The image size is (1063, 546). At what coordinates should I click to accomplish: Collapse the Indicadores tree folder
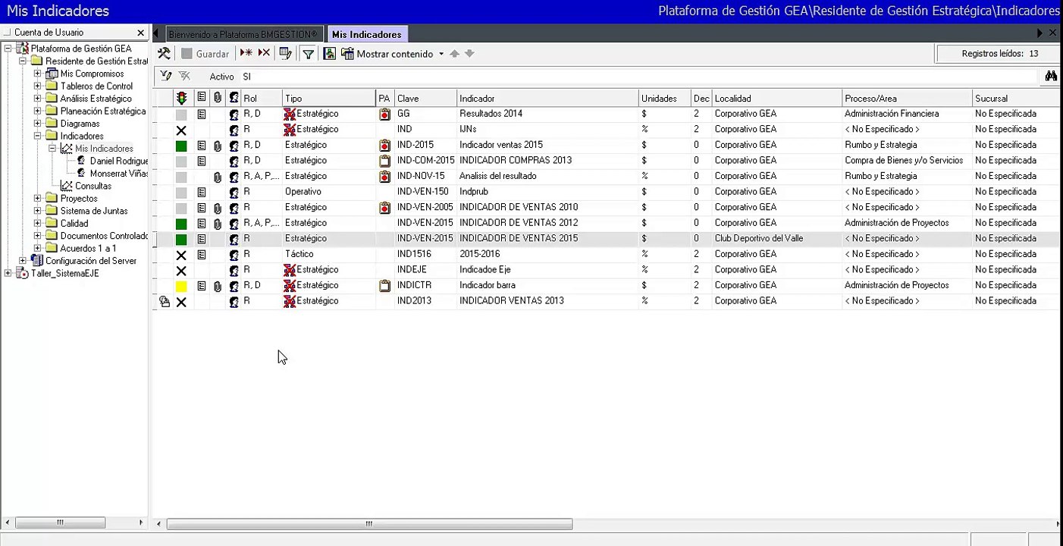click(37, 136)
